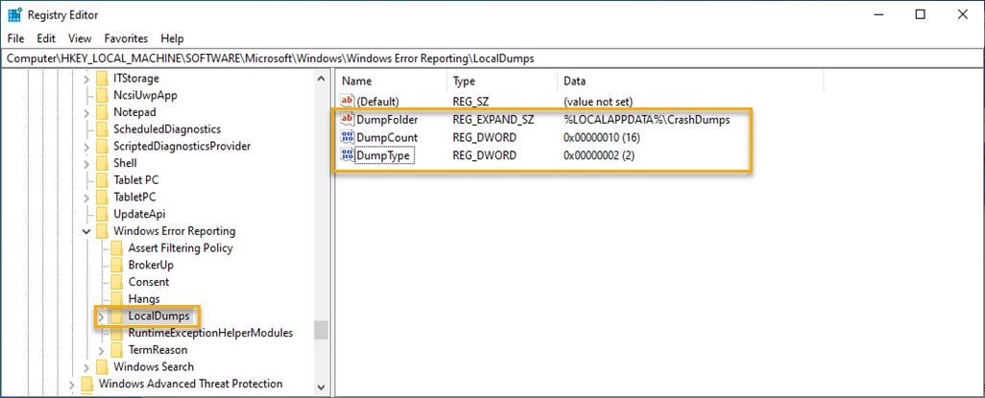Select the Windows Error Reporting folder icon
The height and width of the screenshot is (398, 985).
tap(102, 231)
